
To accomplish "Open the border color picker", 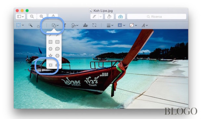I will coord(121,25).
